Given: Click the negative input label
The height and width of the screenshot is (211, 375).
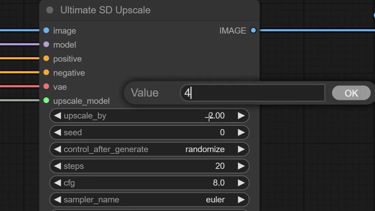Looking at the screenshot, I should click(69, 73).
